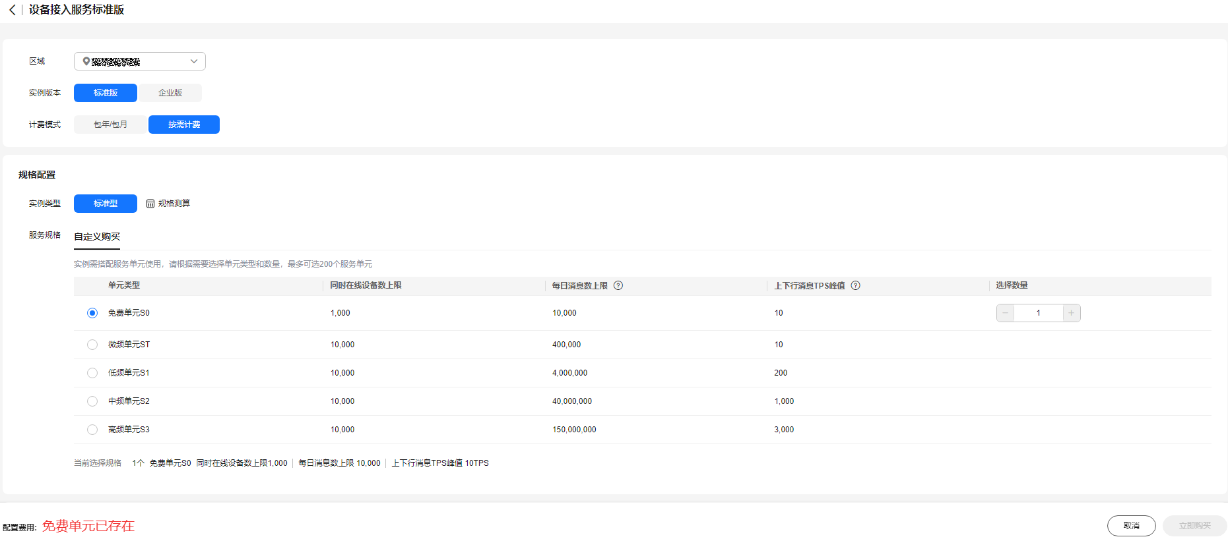The image size is (1228, 541).
Task: Click the calculator icon for 规格测算
Action: click(x=150, y=204)
